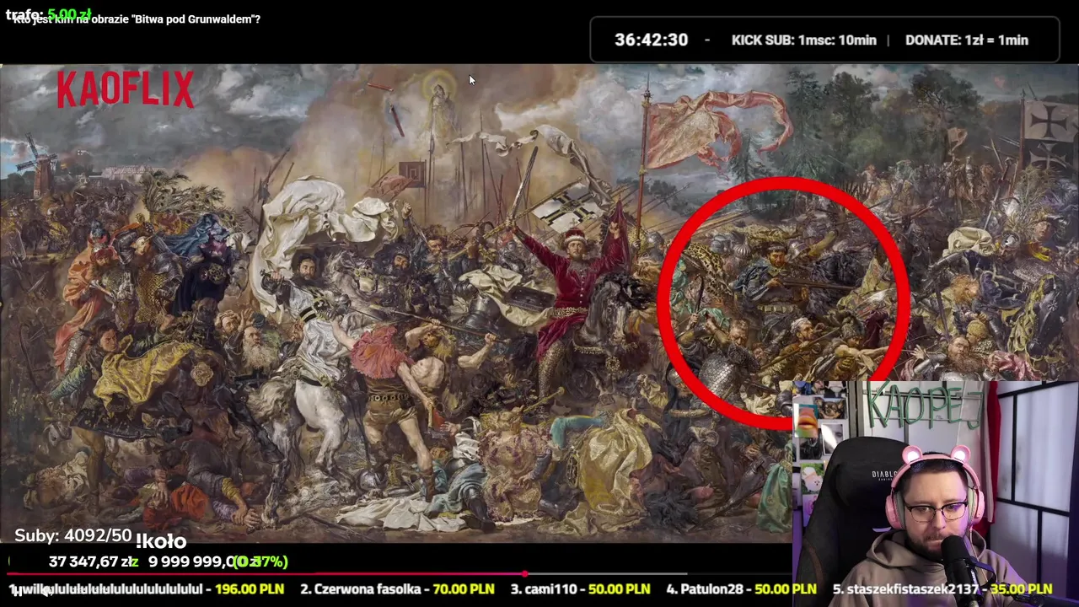Viewport: 1079px width, 607px height.
Task: Click the '196.00 PLN' top donor amount
Action: (x=249, y=588)
